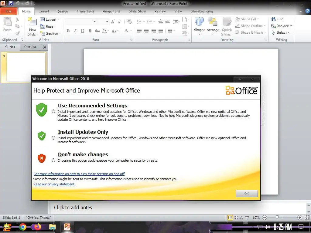
Task: Click the Paste icon in Clipboard group
Action: click(x=7, y=22)
